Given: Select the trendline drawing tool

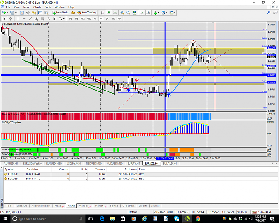Looking at the screenshot, I should click(30, 18).
